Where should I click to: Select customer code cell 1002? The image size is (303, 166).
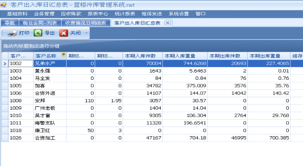(21, 63)
